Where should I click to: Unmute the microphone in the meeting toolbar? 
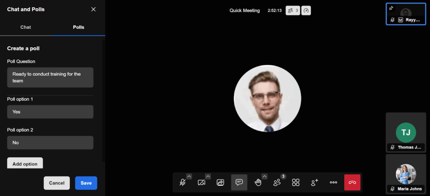coord(182,183)
